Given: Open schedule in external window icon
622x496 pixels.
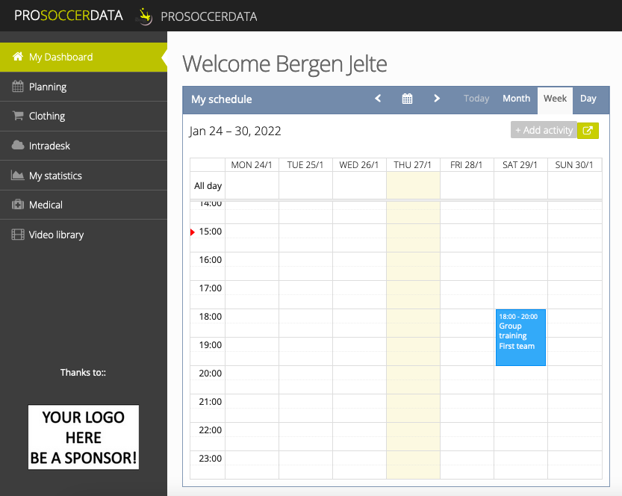Looking at the screenshot, I should pos(588,130).
